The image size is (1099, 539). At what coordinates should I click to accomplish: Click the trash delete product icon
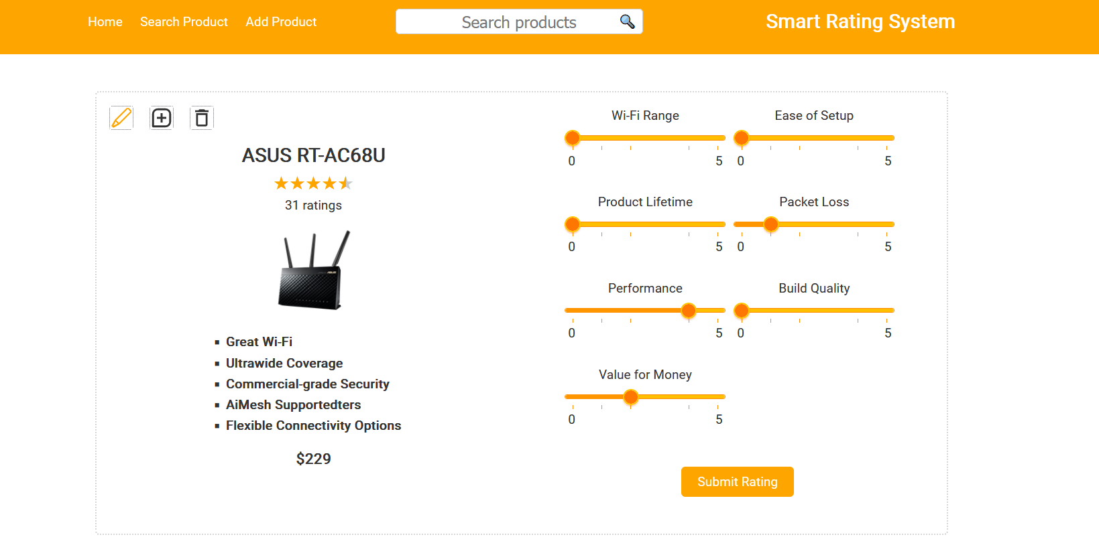[202, 118]
